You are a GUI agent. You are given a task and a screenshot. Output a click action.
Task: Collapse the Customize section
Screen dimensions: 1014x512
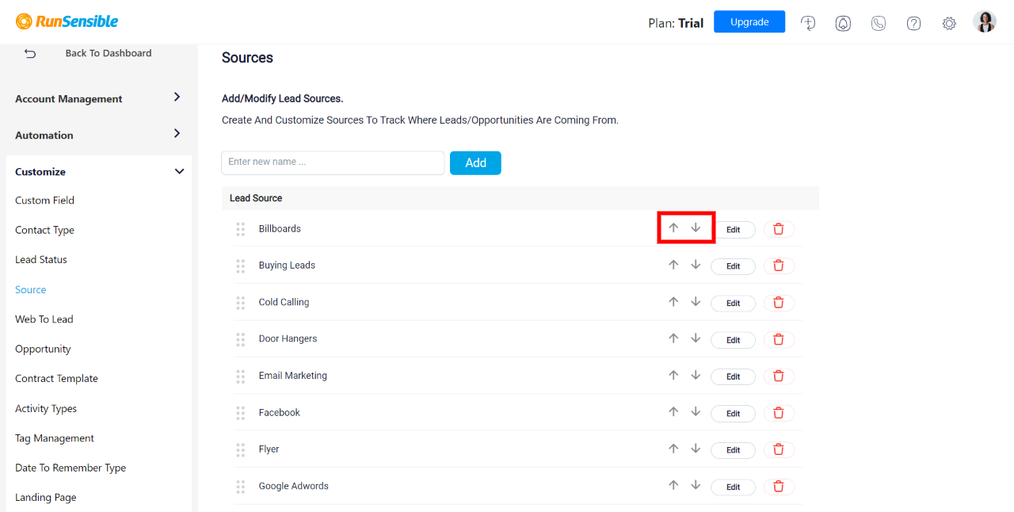pos(99,171)
